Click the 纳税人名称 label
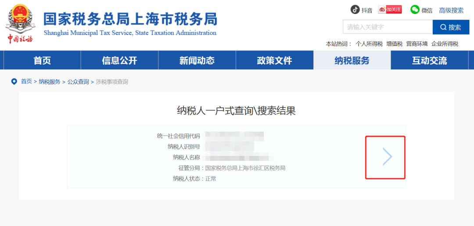 (187, 157)
